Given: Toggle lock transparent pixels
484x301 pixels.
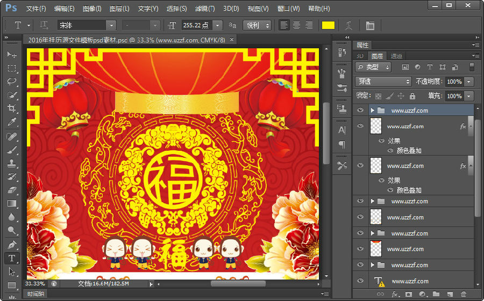Looking at the screenshot, I should coord(378,96).
